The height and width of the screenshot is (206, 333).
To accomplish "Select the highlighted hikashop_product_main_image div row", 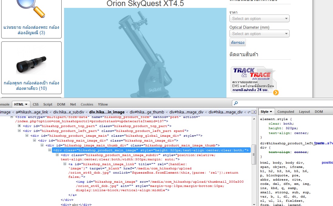I will coord(151,150).
